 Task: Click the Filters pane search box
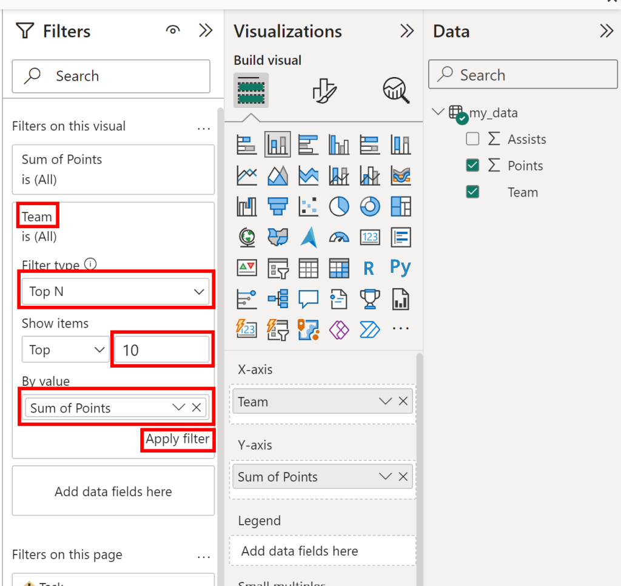click(x=112, y=76)
